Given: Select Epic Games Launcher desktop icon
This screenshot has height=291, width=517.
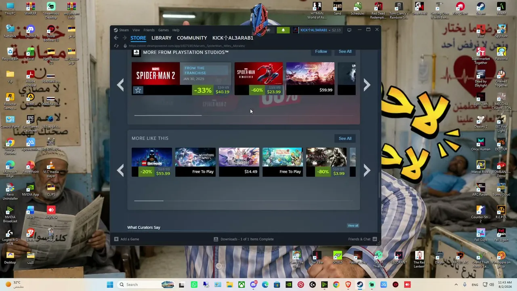Looking at the screenshot, I should (x=31, y=124).
